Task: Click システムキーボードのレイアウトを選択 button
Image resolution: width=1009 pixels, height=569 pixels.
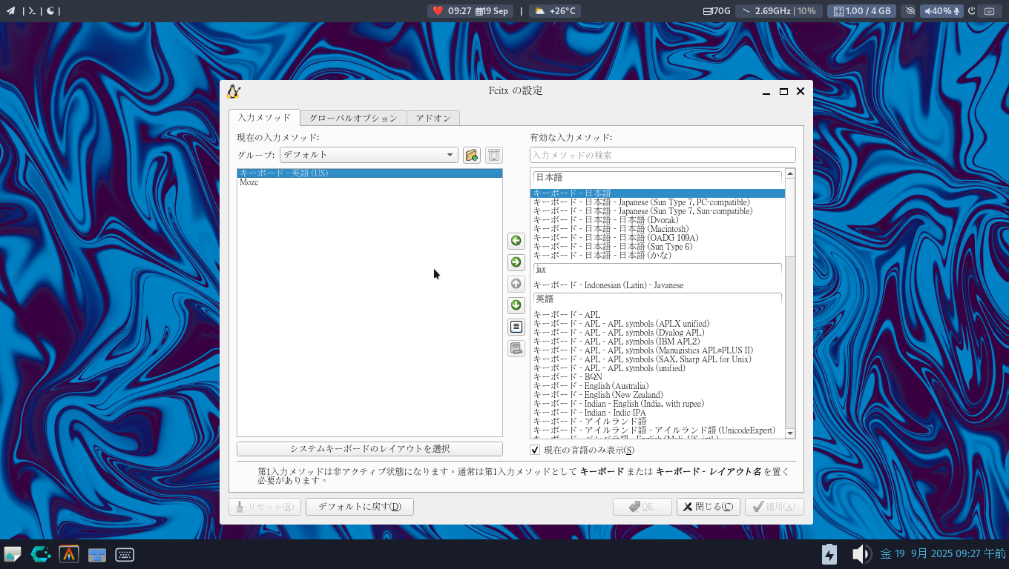Action: pos(369,449)
